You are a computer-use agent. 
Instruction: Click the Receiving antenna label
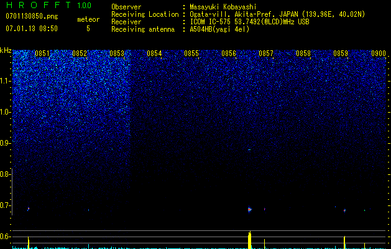click(143, 29)
